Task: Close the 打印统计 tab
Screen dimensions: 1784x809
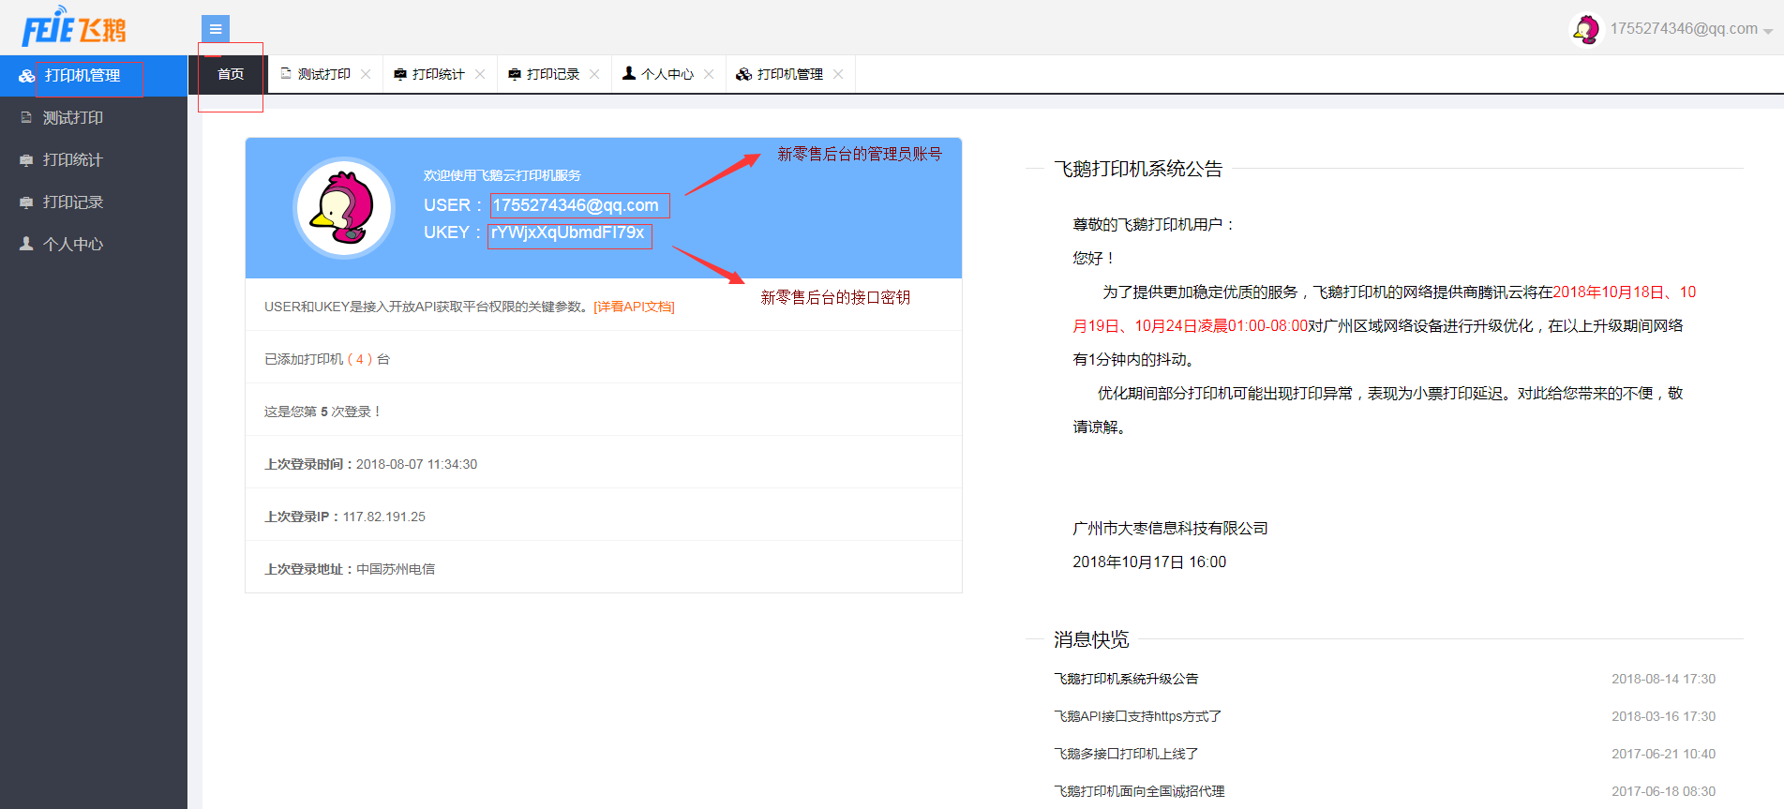Action: tap(480, 74)
